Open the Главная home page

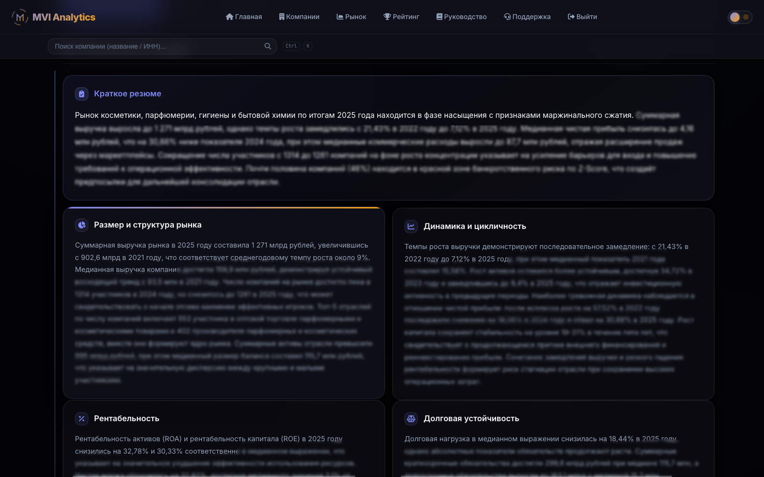pyautogui.click(x=244, y=17)
